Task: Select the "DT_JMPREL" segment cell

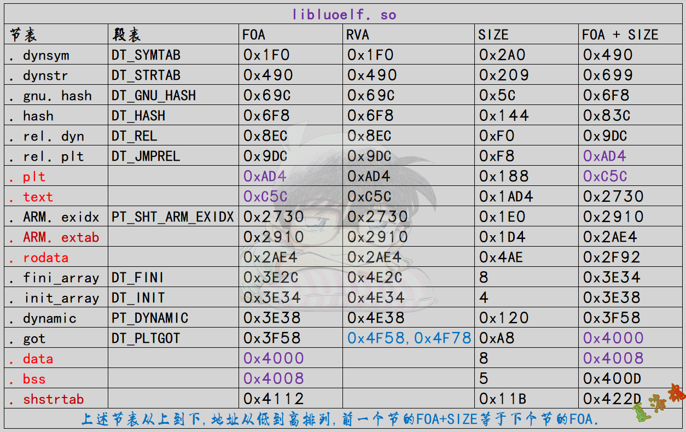Action: [146, 156]
